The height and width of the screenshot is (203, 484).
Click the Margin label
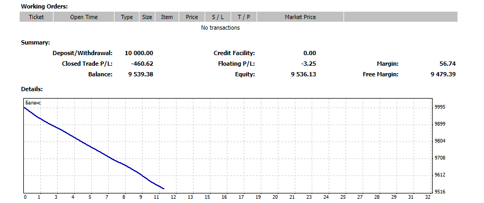point(388,64)
